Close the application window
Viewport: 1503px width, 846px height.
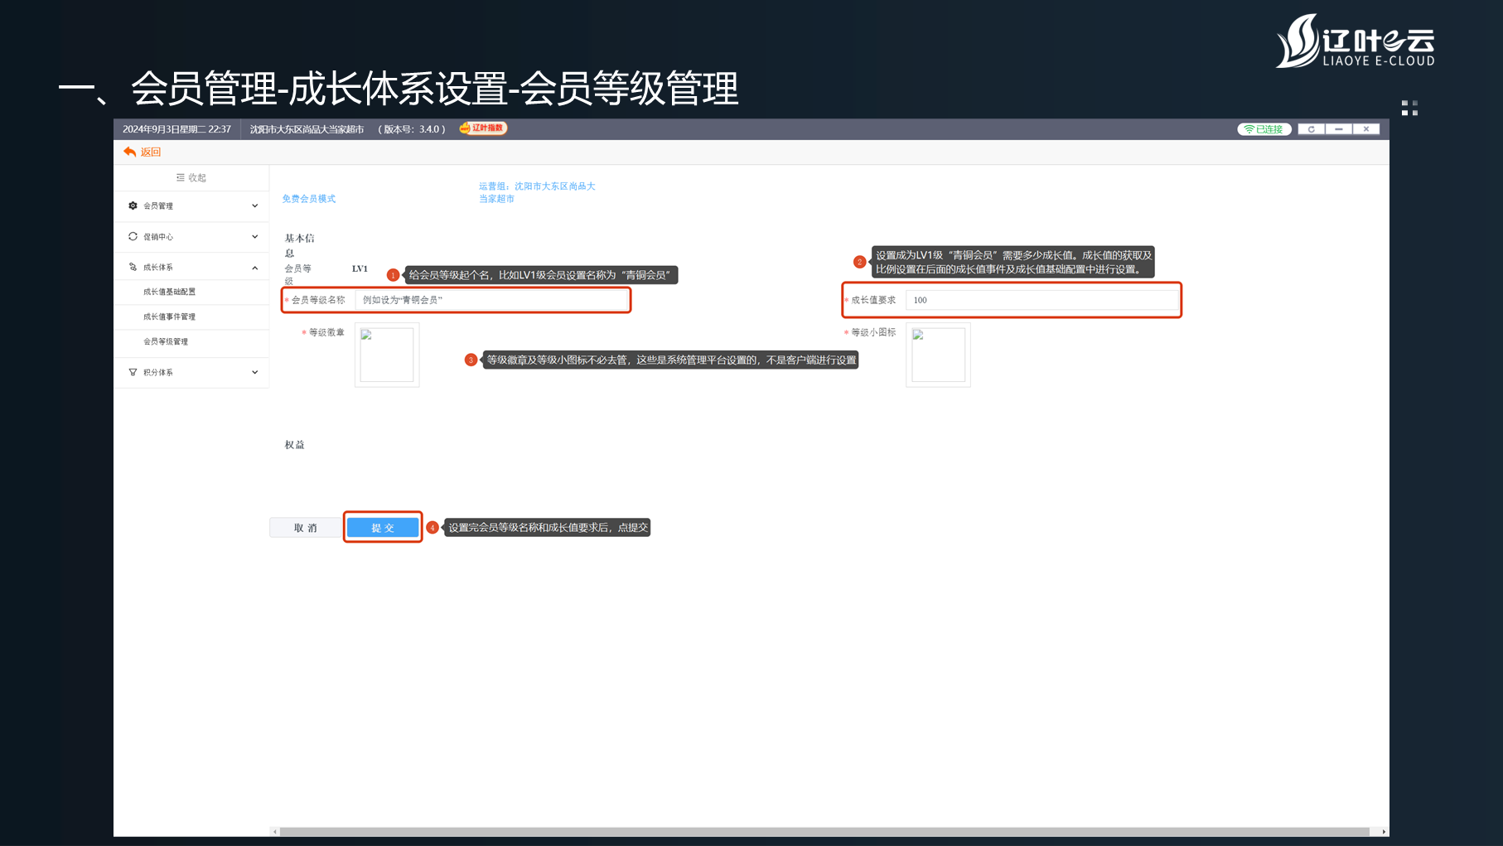tap(1366, 129)
